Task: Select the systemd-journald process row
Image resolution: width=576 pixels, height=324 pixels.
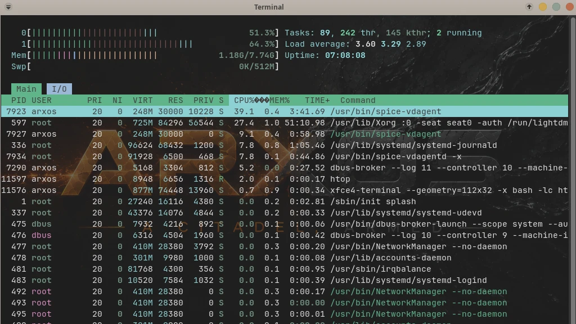Action: pos(284,145)
